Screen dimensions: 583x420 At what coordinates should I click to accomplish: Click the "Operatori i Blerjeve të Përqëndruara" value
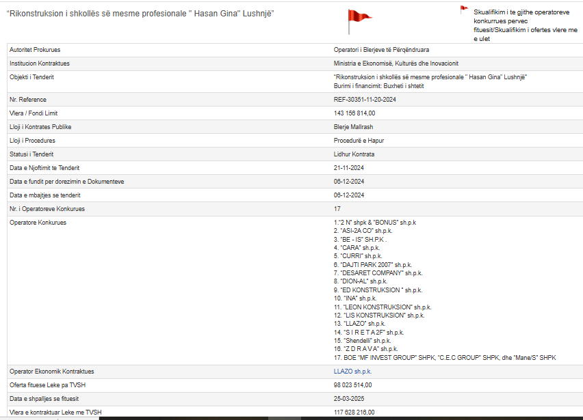click(x=385, y=51)
